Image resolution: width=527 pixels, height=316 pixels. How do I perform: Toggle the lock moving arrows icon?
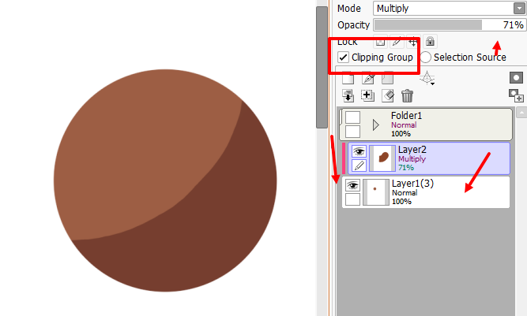(x=413, y=42)
